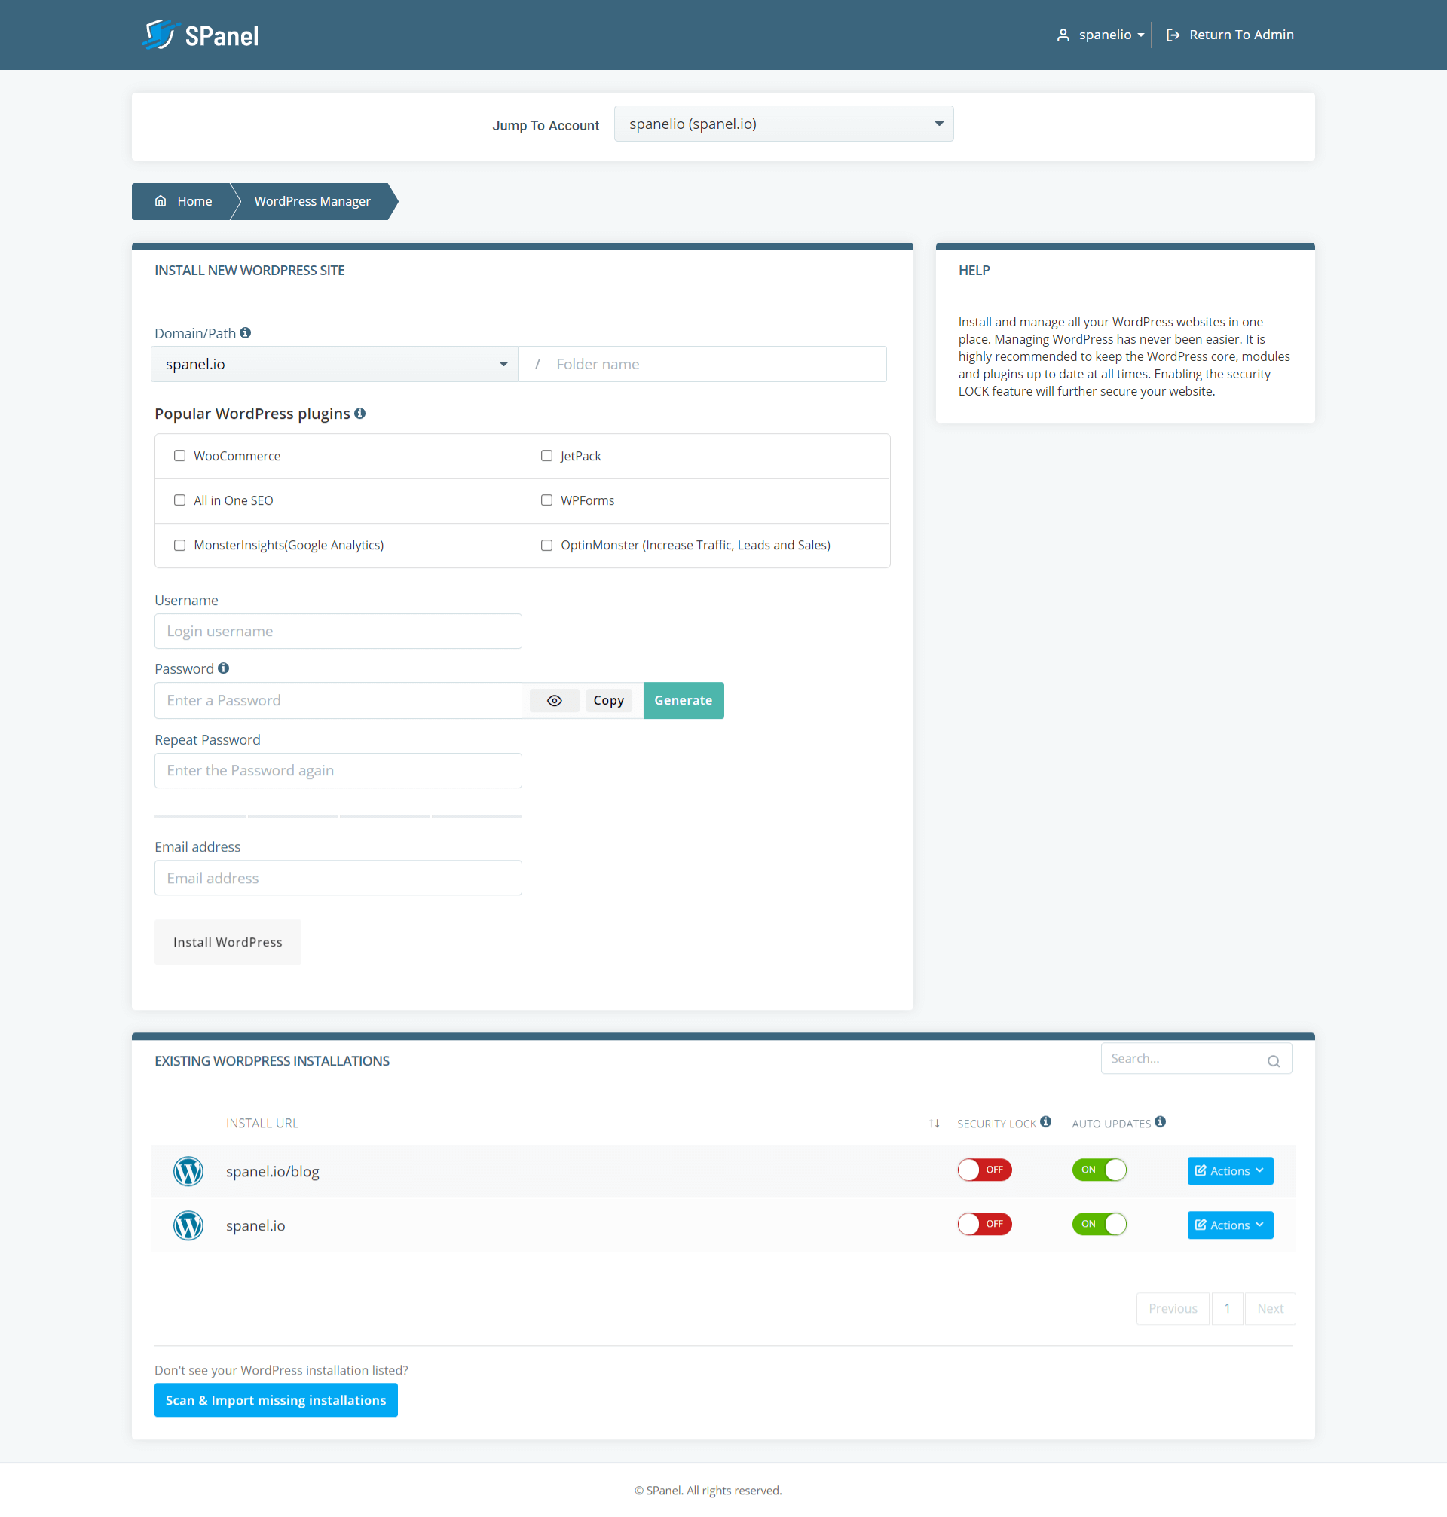Click the WordPress Manager breadcrumb
The width and height of the screenshot is (1447, 1517).
(x=312, y=201)
